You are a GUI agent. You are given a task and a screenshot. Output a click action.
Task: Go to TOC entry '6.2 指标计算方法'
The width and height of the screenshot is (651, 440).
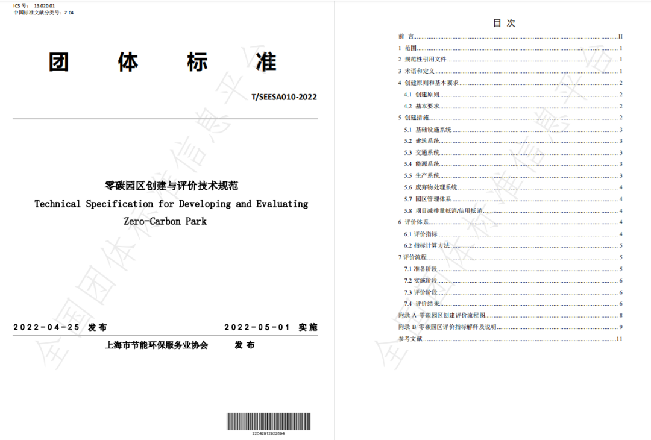513,245
